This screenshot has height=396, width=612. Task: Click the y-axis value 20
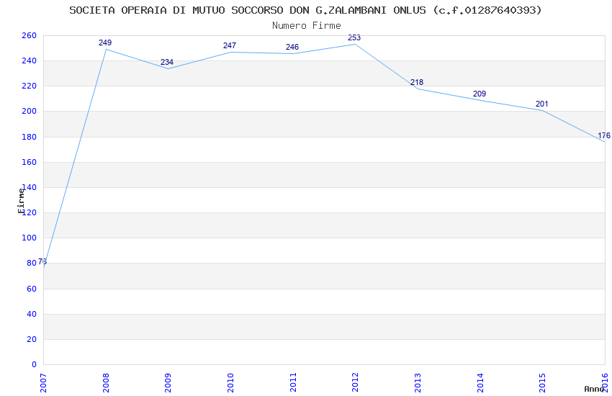(32, 339)
